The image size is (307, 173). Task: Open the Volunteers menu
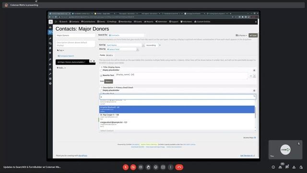pyautogui.click(x=186, y=22)
